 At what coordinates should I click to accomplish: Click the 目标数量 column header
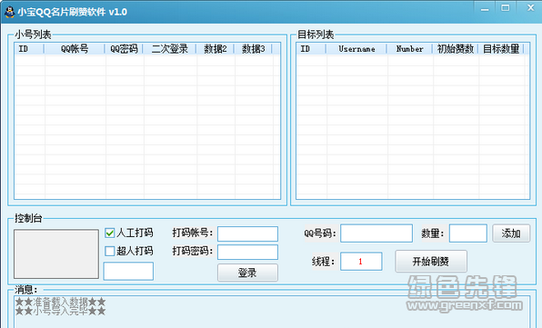pyautogui.click(x=501, y=49)
